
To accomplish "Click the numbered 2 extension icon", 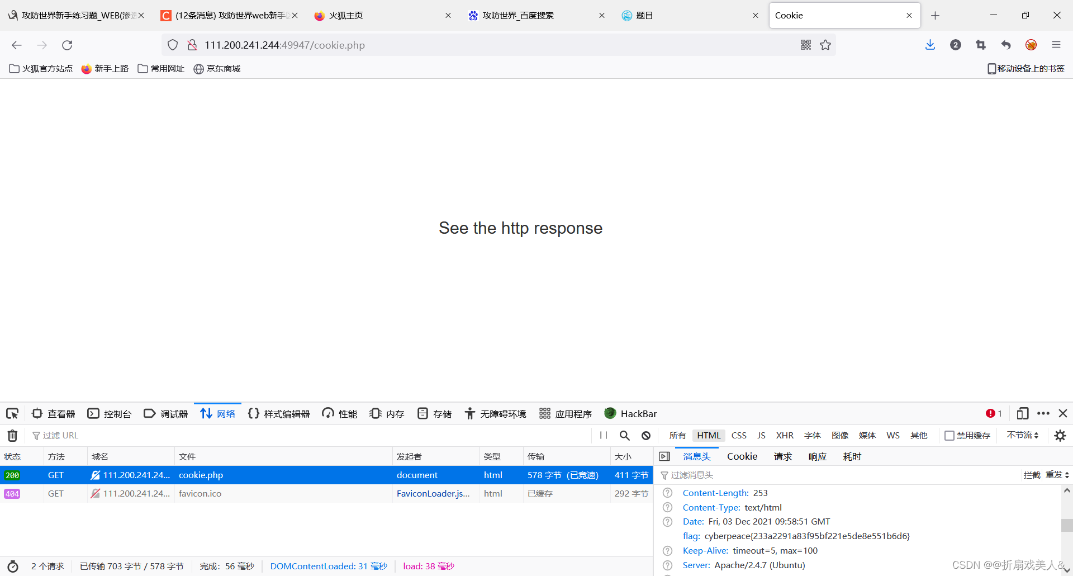I will 956,45.
